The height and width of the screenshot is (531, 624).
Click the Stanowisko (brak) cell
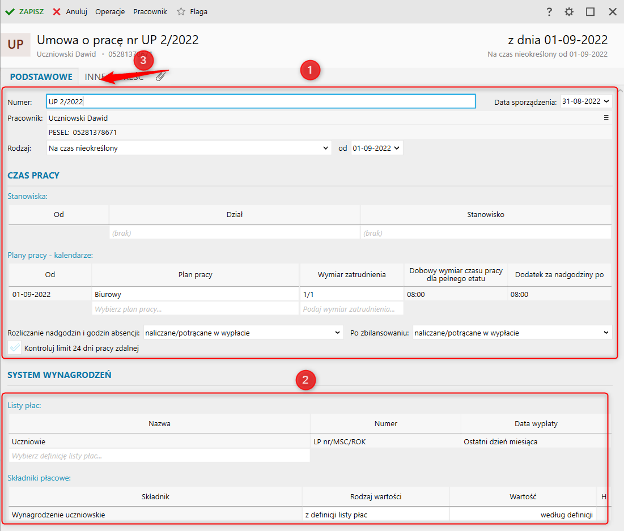(x=486, y=233)
